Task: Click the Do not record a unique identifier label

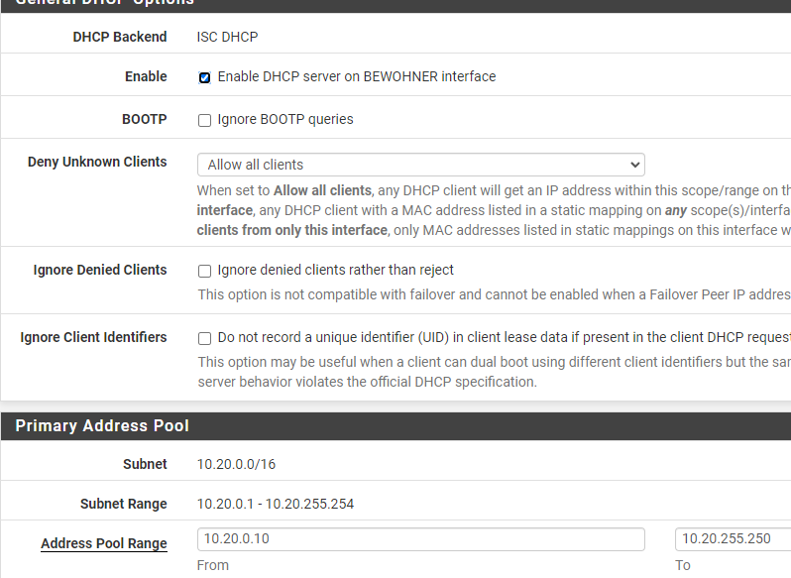Action: [x=504, y=337]
